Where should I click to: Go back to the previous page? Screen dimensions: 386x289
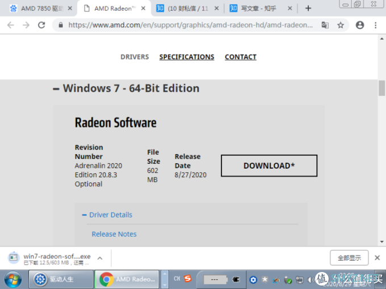tap(10, 25)
